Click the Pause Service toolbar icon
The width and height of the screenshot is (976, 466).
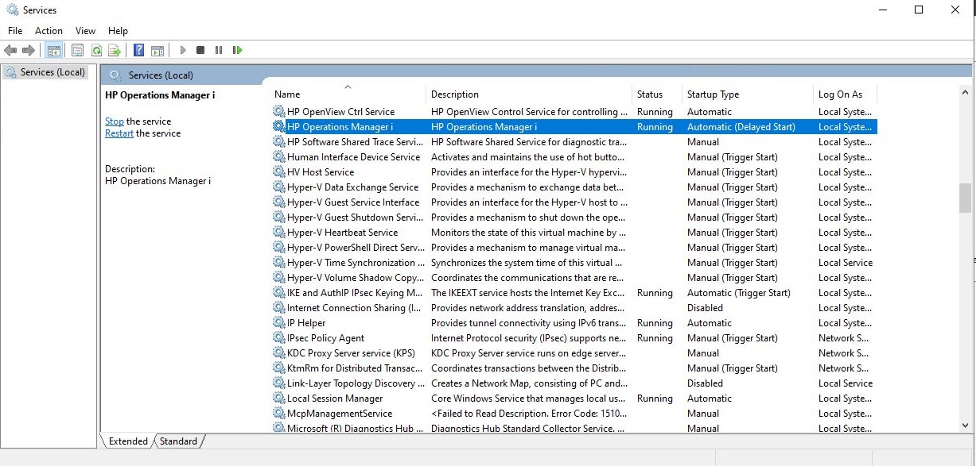click(x=219, y=50)
